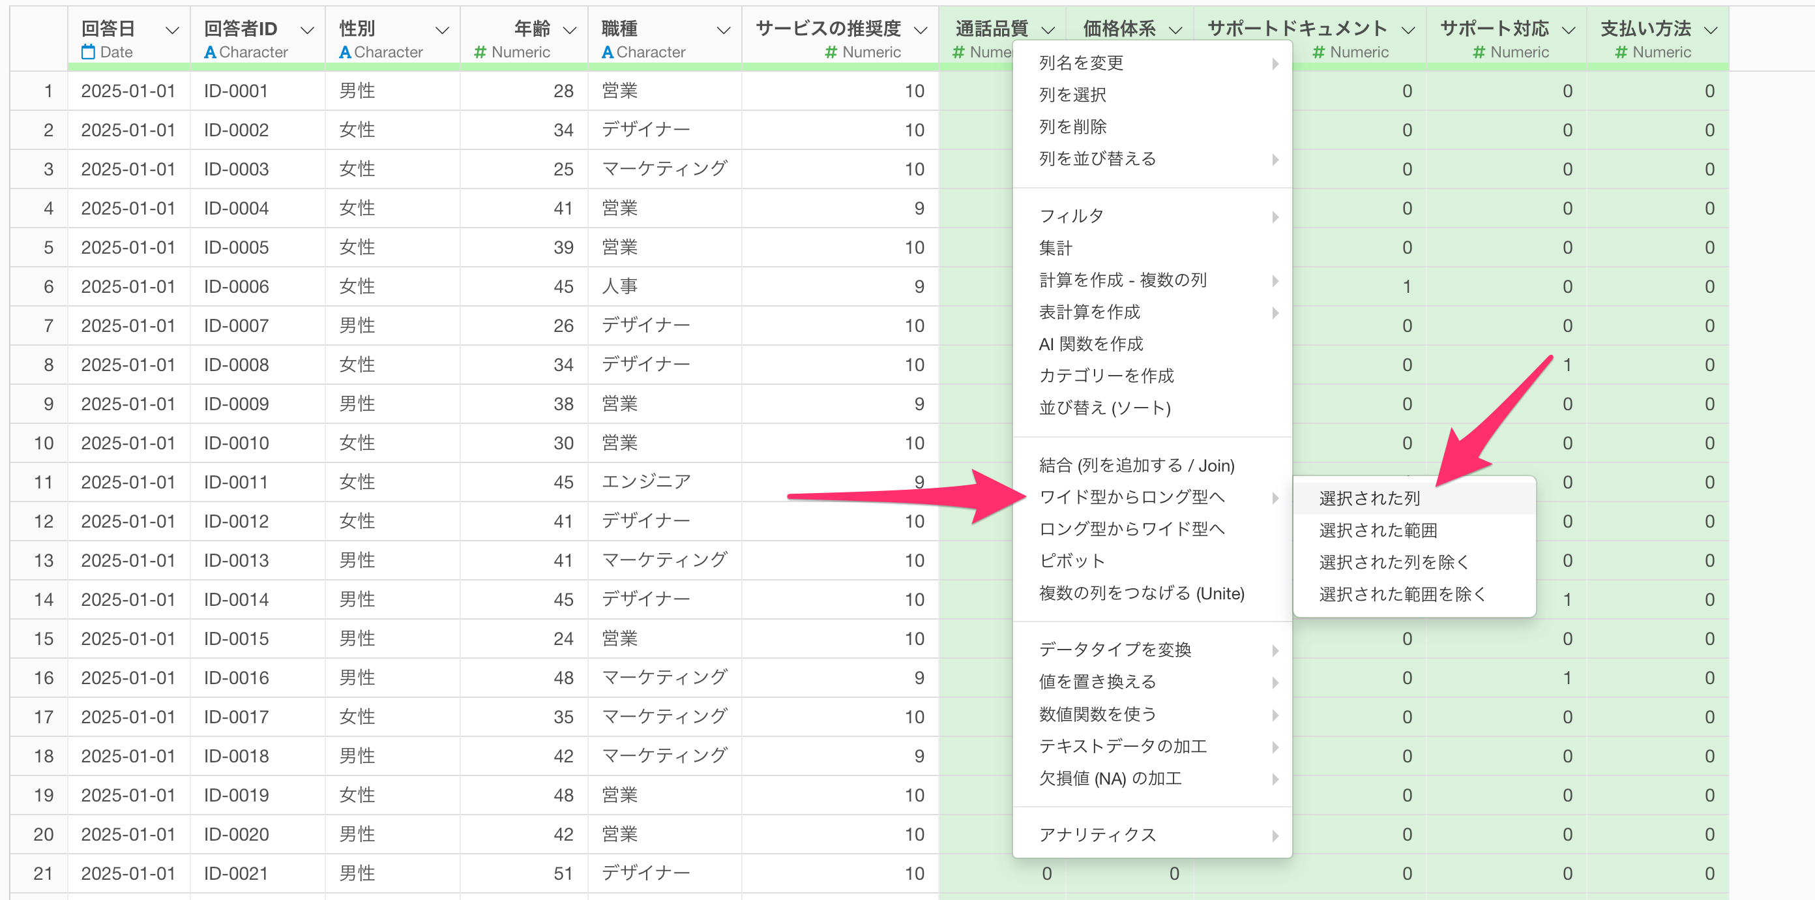Click the Character type icon under 性別
This screenshot has width=1815, height=900.
[x=344, y=52]
